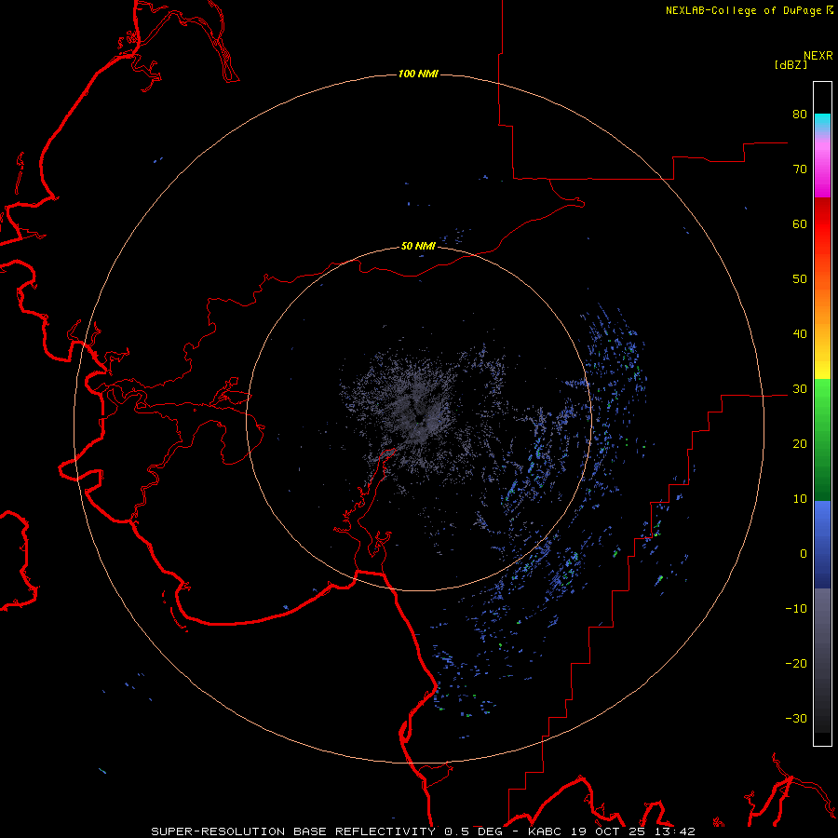This screenshot has height=838, width=838.
Task: Click the [dBZ] units label
Action: pos(791,65)
